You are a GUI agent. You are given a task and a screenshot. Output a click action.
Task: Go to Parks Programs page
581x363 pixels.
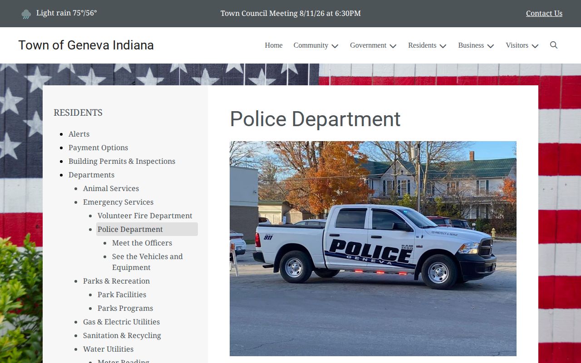point(125,308)
